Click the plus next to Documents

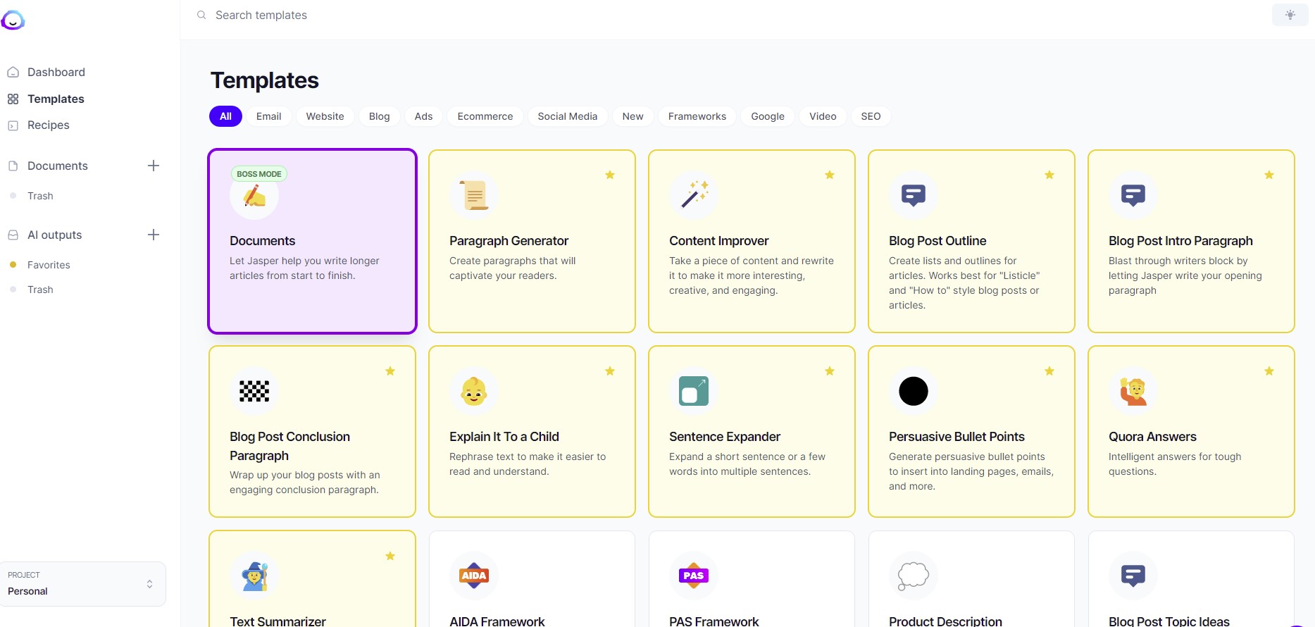pyautogui.click(x=154, y=166)
